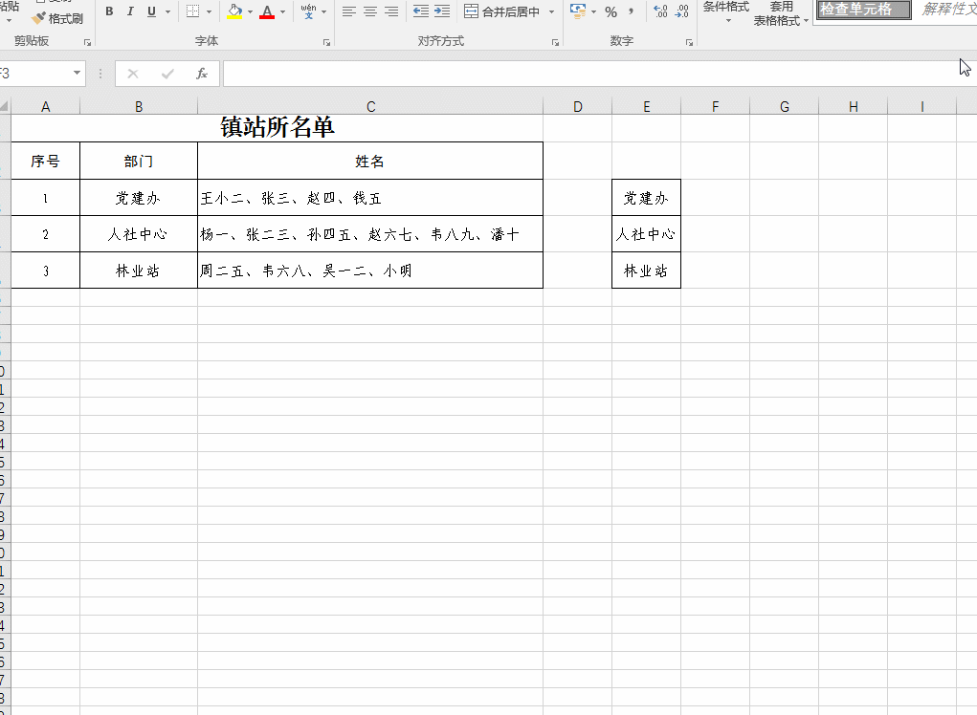Image resolution: width=977 pixels, height=715 pixels.
Task: Select cell 党建办 in column E
Action: [646, 198]
